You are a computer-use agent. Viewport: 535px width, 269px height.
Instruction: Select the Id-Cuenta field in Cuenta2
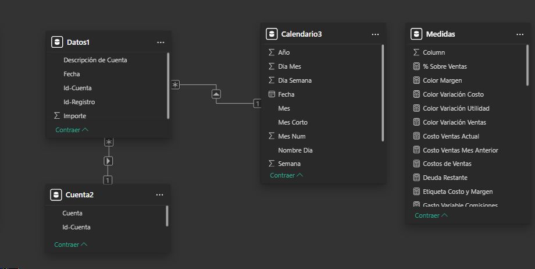[x=76, y=227]
